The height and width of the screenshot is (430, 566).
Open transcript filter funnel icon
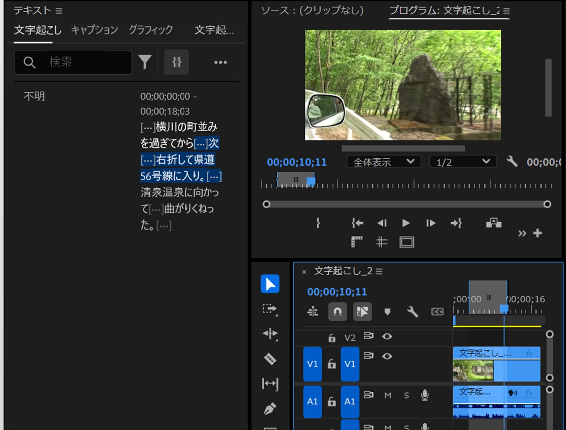tap(145, 62)
